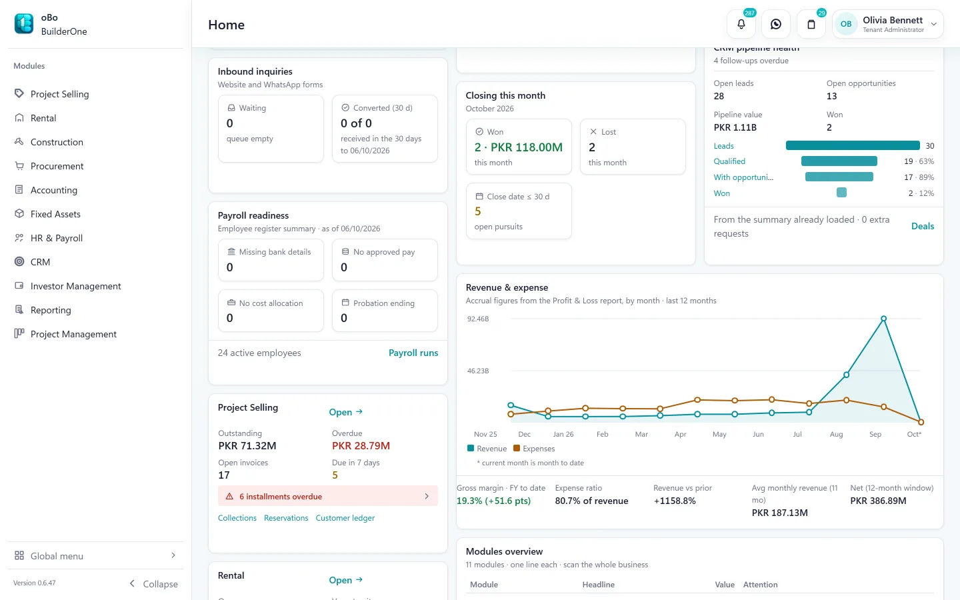The height and width of the screenshot is (600, 960).
Task: Open the Deals link in CRM card
Action: 923,226
